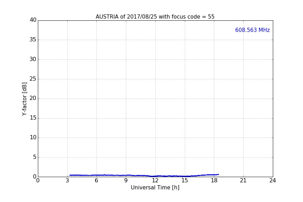Click the x-axis tick label 12

pyautogui.click(x=155, y=181)
